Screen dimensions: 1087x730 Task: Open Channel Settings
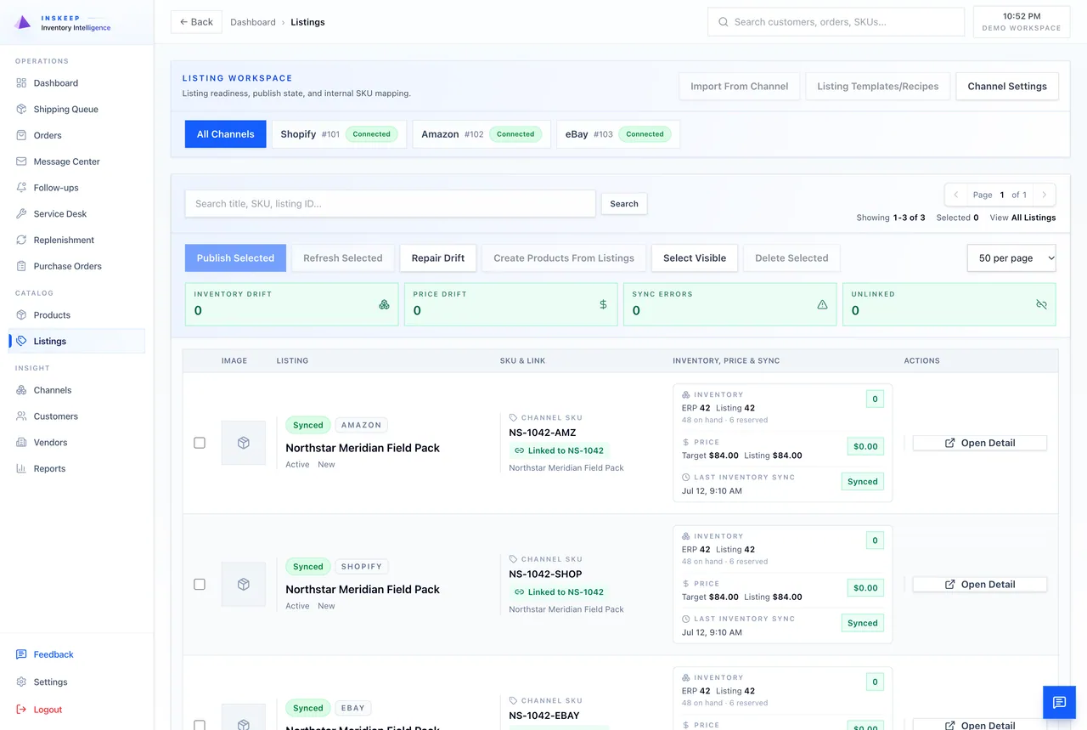(1007, 86)
